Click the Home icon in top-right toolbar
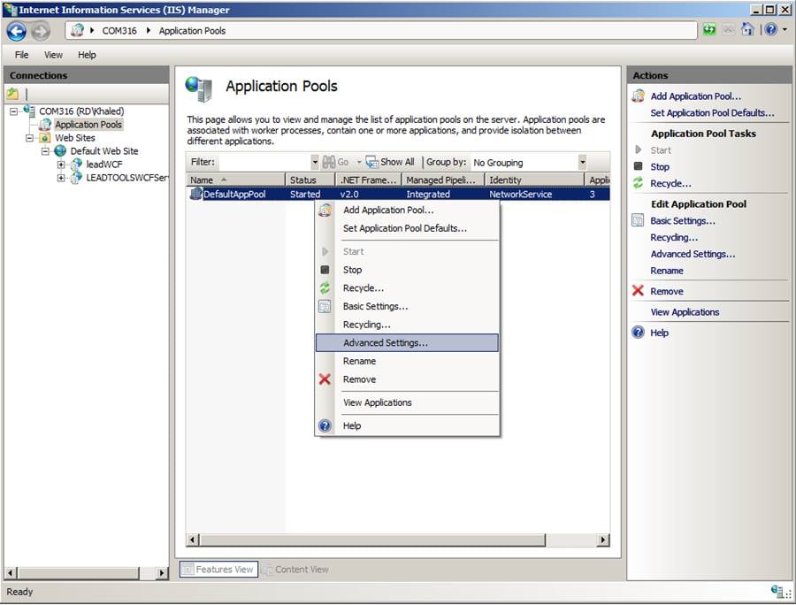 point(747,30)
